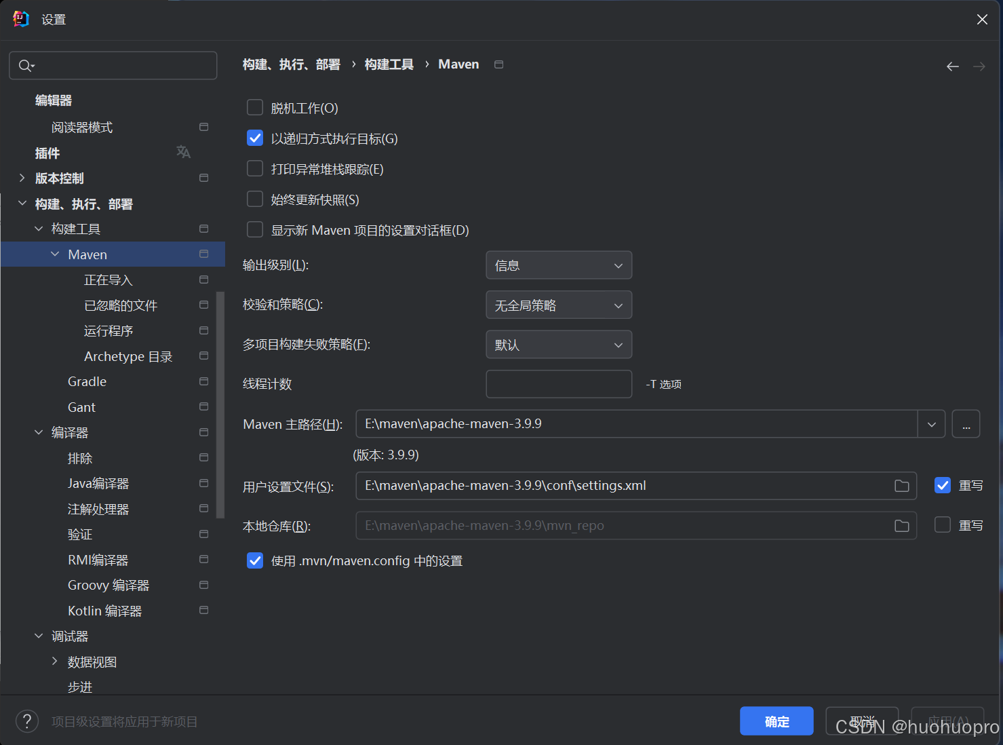Viewport: 1003px width, 745px height.
Task: Open the 正在导入 Maven sub-page
Action: tap(109, 280)
